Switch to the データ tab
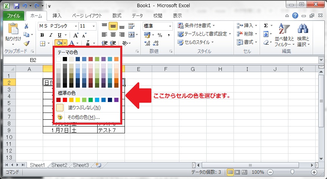Screen dimensions: 327x179 (137, 15)
